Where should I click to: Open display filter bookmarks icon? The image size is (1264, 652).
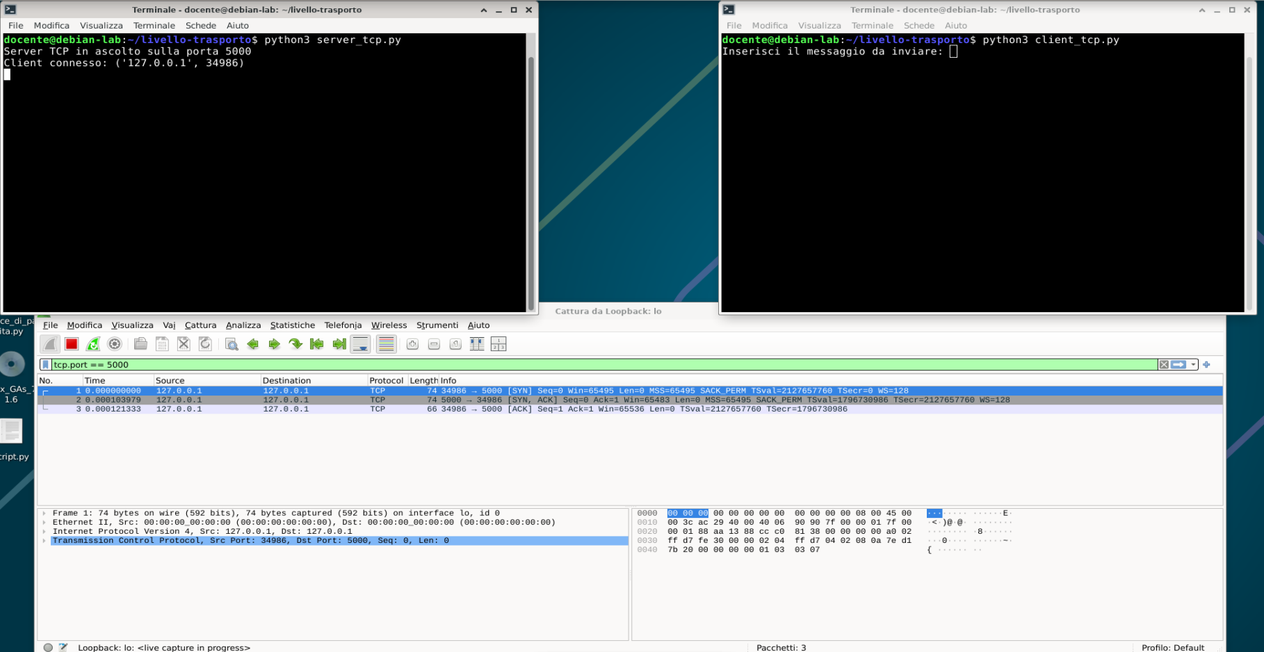point(46,365)
